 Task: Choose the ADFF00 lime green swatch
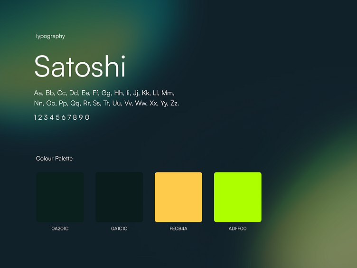point(238,197)
